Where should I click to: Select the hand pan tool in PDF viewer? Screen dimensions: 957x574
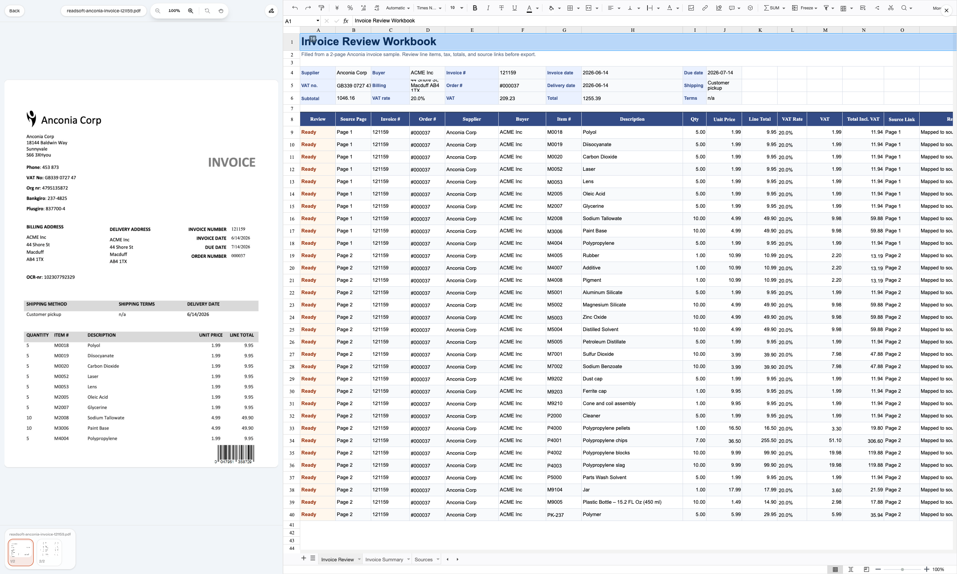tap(221, 11)
